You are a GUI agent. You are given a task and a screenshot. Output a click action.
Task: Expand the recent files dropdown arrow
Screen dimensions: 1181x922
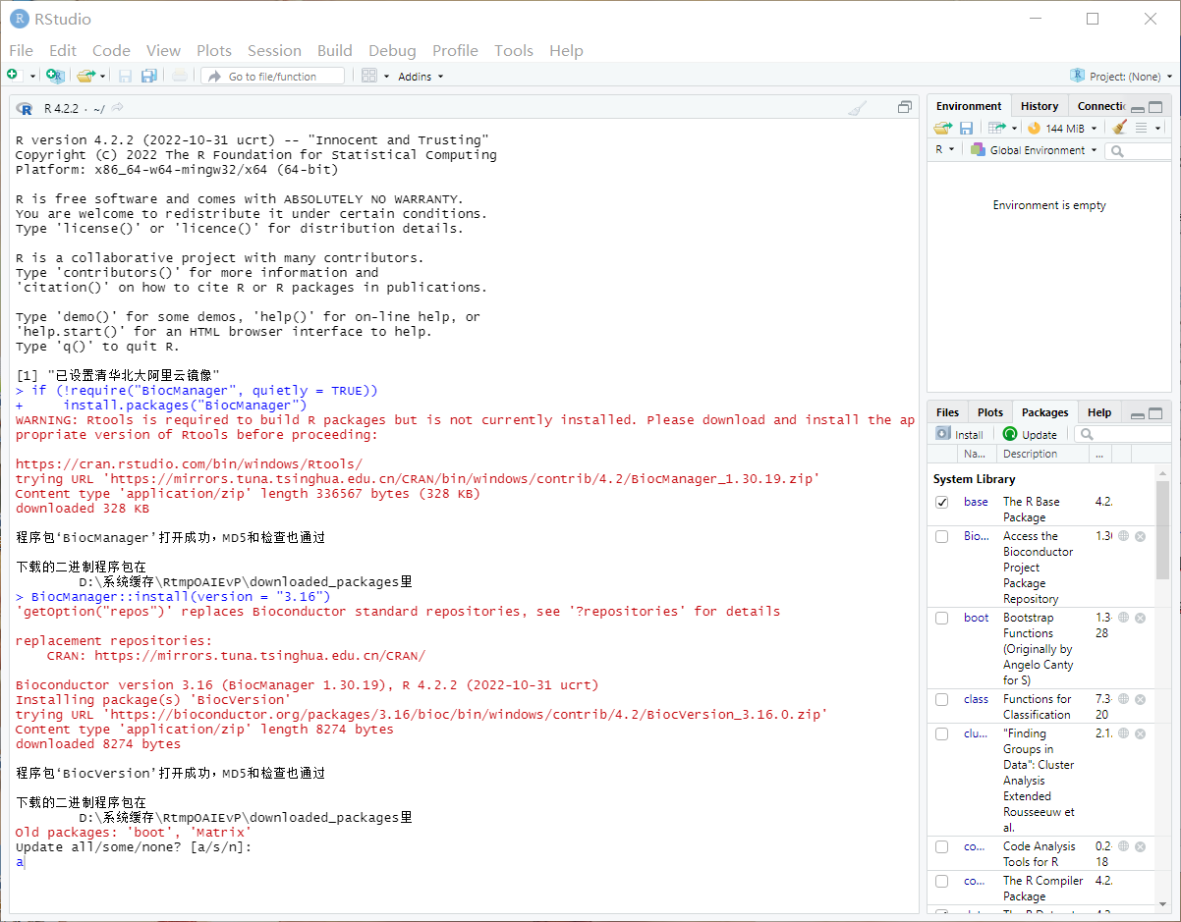(102, 77)
